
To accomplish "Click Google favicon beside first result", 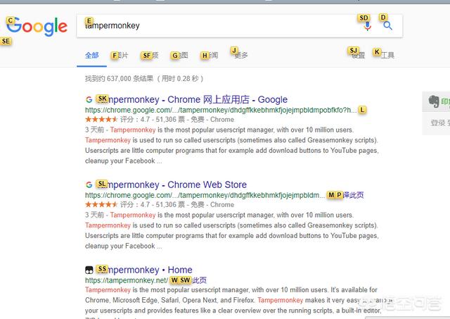I will click(89, 100).
